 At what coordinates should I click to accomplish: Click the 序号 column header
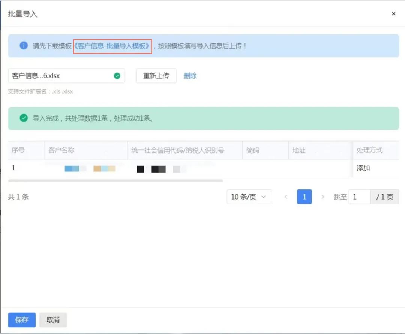click(18, 150)
